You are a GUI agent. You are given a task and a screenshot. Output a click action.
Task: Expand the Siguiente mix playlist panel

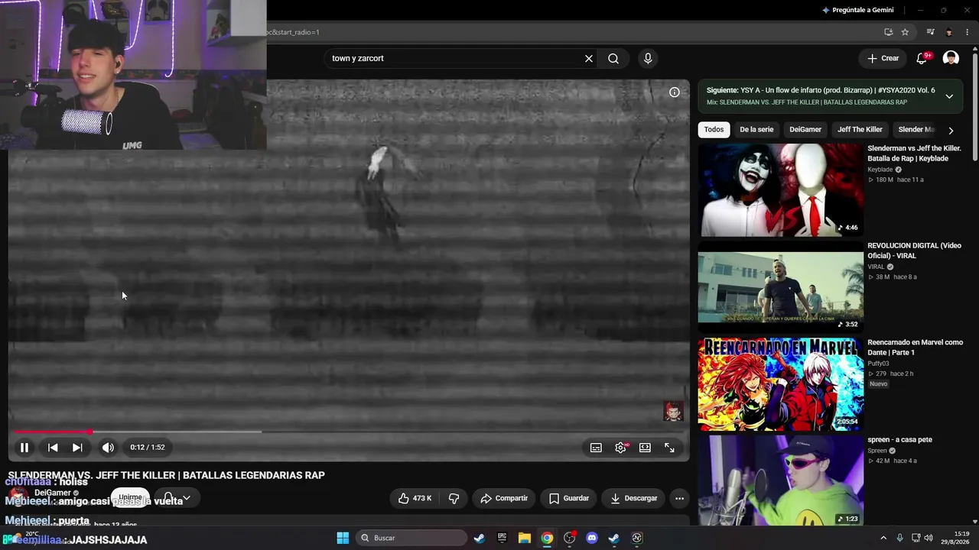(949, 96)
